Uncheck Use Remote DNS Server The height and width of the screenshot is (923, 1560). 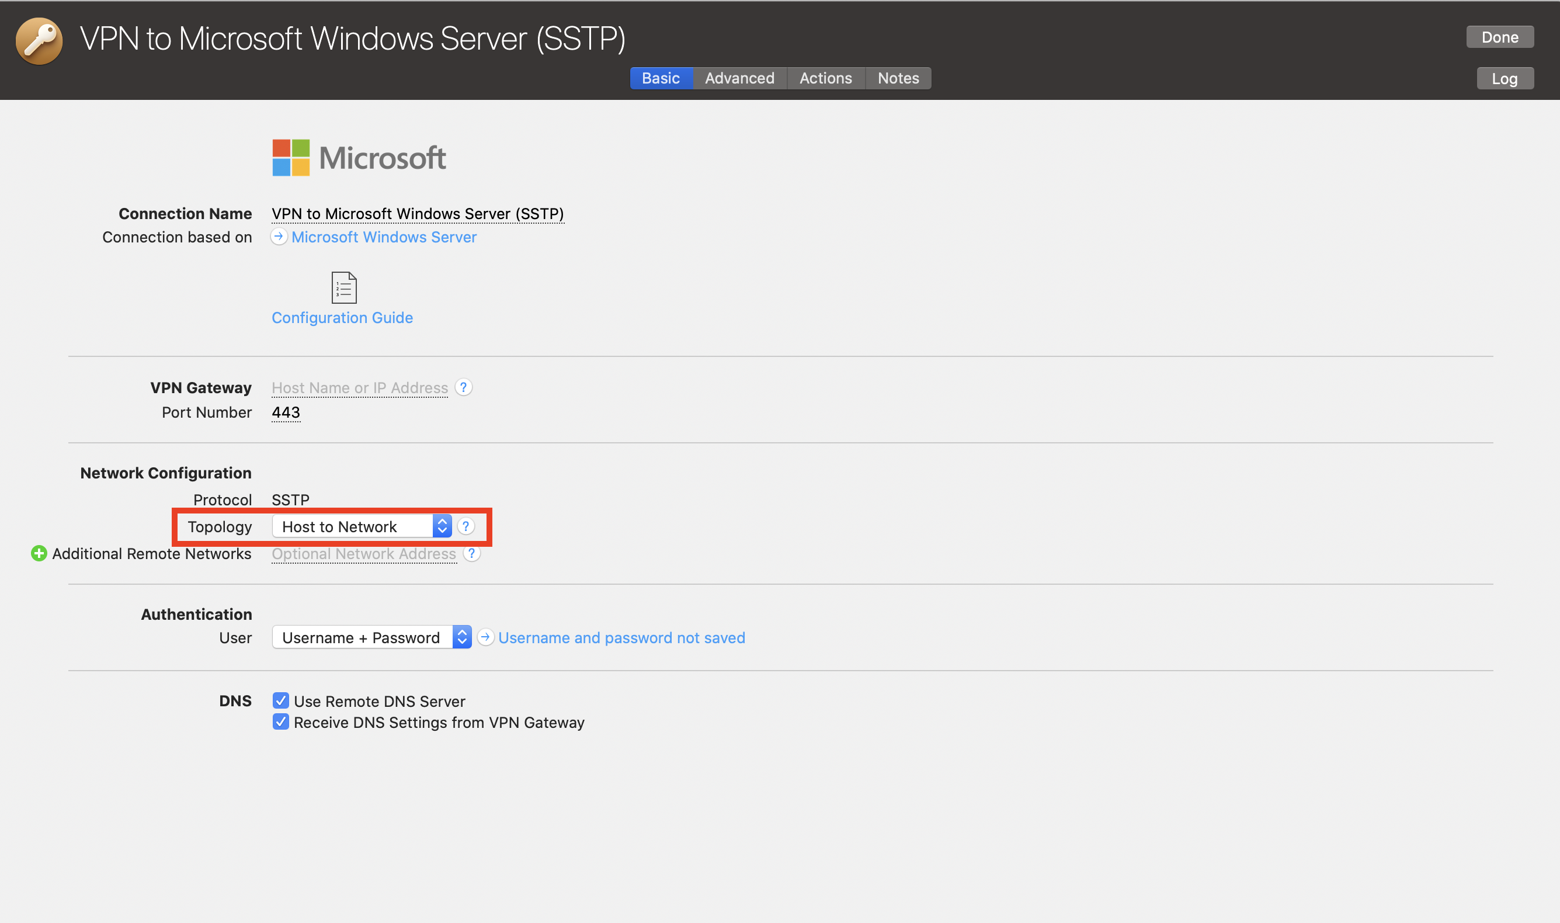(x=280, y=701)
